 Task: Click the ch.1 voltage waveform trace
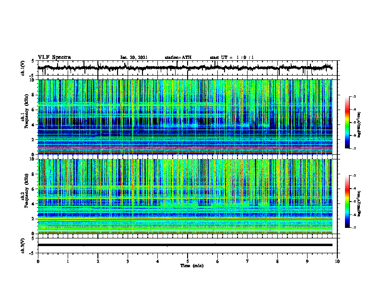click(185, 68)
